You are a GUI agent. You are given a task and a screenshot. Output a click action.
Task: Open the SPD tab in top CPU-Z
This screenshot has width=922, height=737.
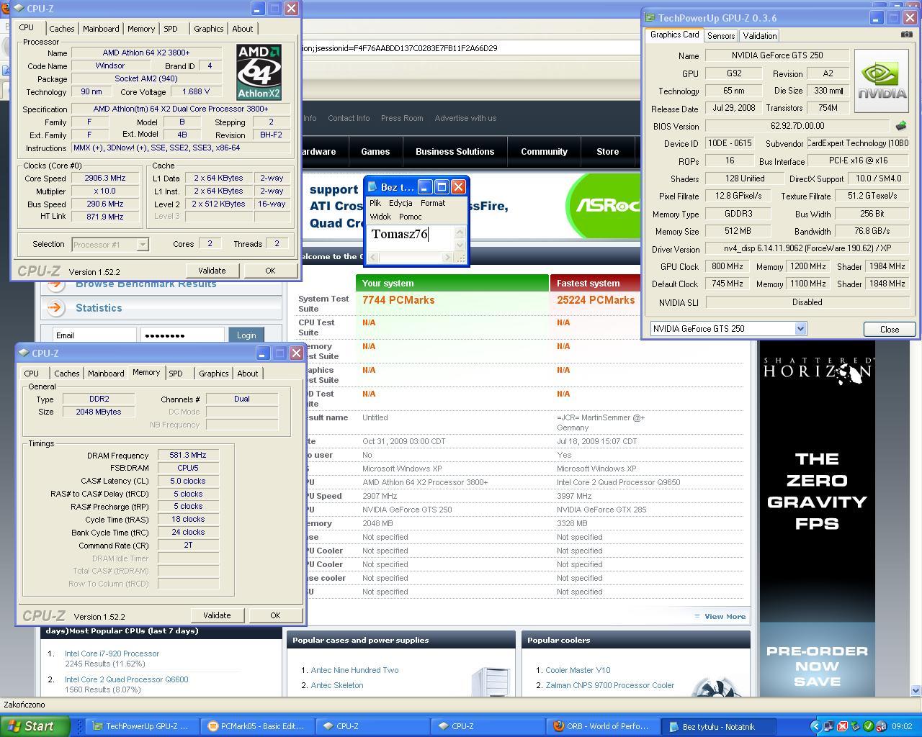click(170, 29)
